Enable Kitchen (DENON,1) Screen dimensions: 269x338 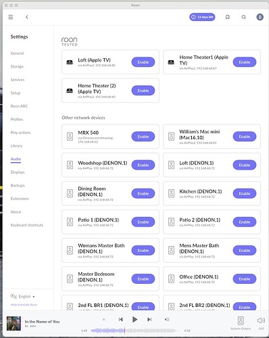coord(245,193)
